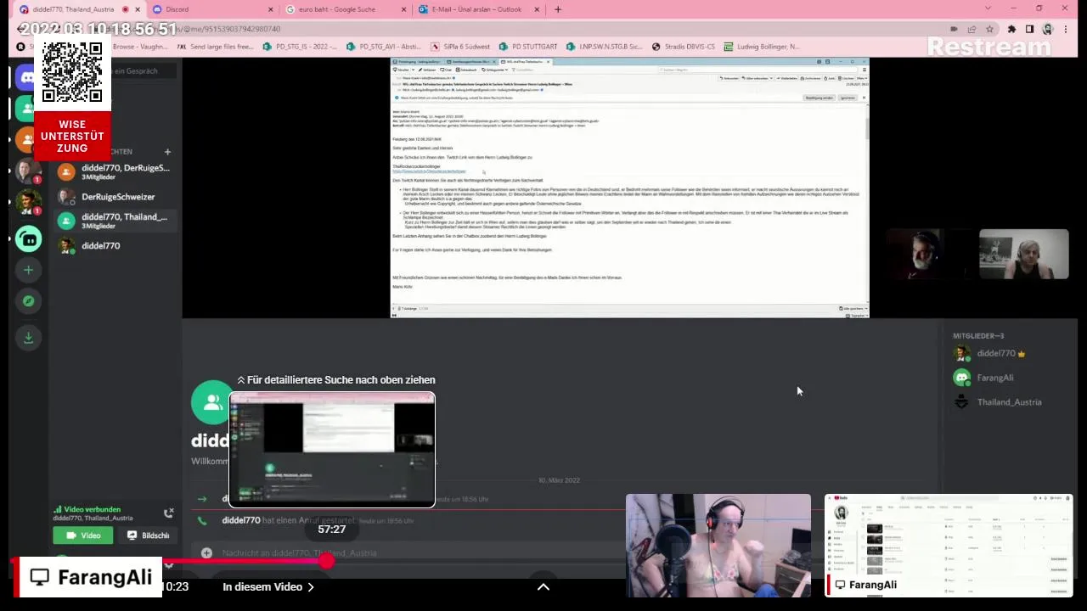The width and height of the screenshot is (1087, 611).
Task: Switch to the Outlook E-Mail tab
Action: coord(479,9)
